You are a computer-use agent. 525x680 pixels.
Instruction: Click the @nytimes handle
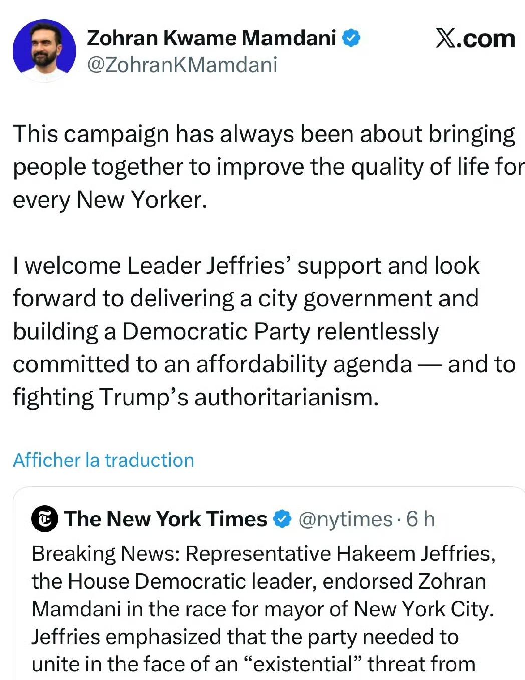click(345, 519)
